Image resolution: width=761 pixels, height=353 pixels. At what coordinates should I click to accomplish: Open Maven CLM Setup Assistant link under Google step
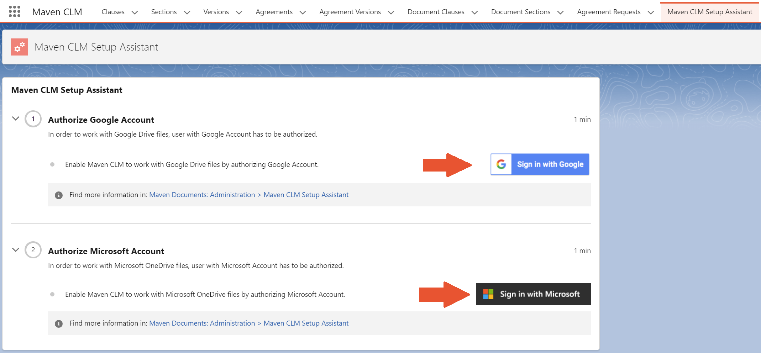306,195
